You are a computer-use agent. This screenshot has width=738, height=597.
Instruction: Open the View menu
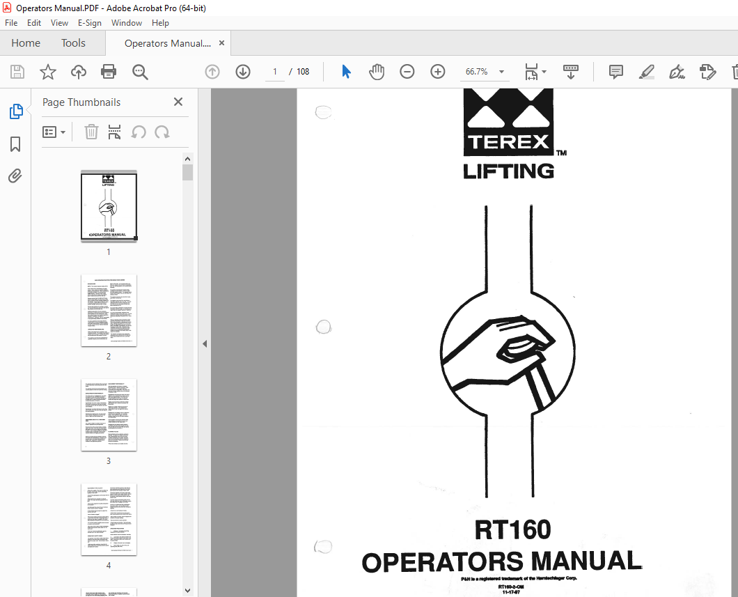pyautogui.click(x=59, y=22)
